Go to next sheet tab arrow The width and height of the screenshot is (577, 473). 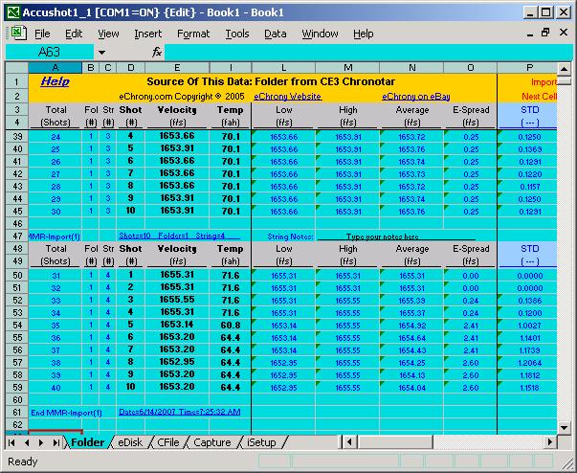pos(41,442)
